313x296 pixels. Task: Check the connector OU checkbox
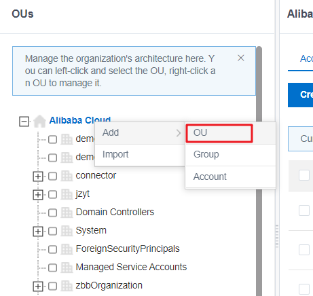(52, 176)
